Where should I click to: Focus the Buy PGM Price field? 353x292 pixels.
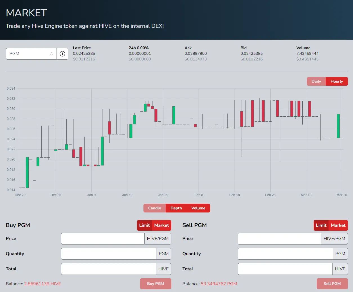pos(103,239)
